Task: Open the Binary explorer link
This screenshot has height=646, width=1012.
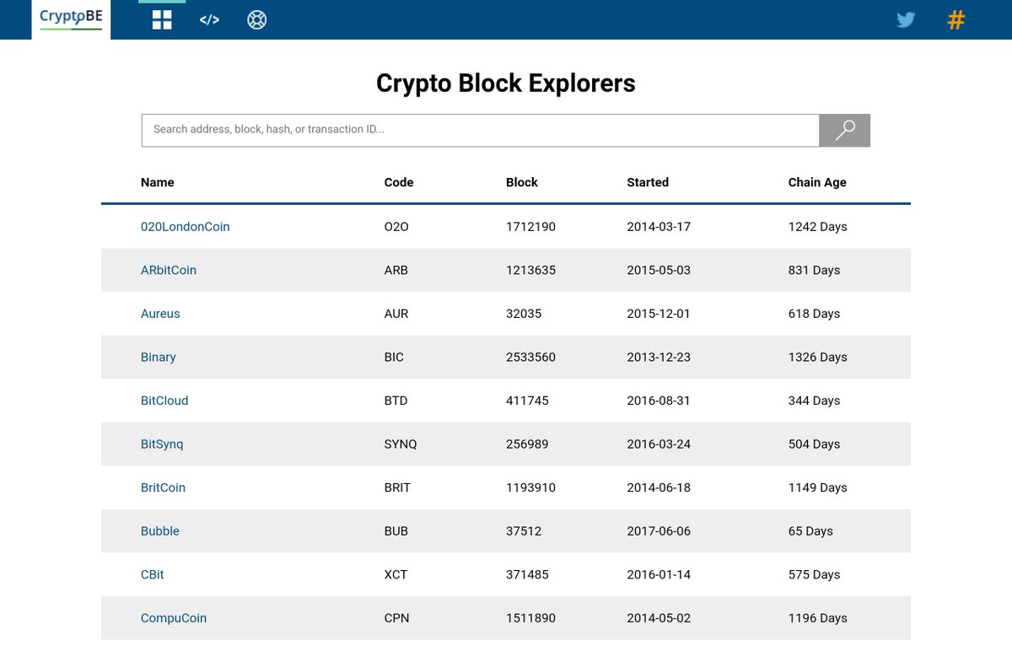Action: pos(159,357)
